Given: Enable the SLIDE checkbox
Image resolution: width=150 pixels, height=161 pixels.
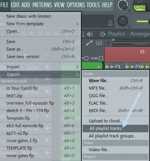Looking at the screenshot, I should tap(100, 58).
